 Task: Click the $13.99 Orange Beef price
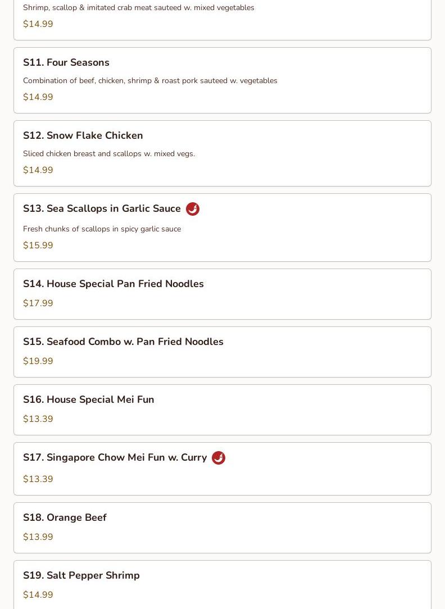pyautogui.click(x=38, y=537)
